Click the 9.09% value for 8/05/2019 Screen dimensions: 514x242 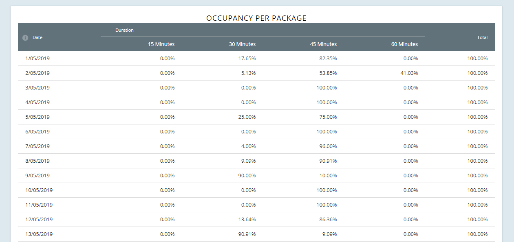click(x=249, y=161)
